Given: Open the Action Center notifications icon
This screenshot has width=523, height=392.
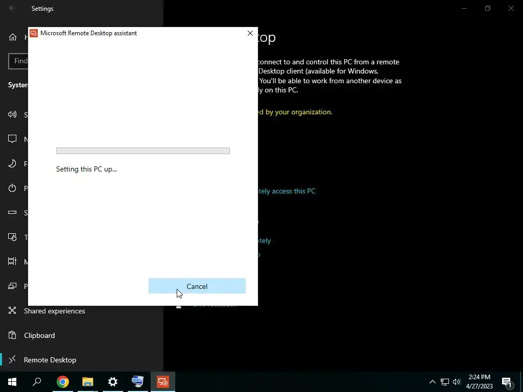Looking at the screenshot, I should [507, 382].
